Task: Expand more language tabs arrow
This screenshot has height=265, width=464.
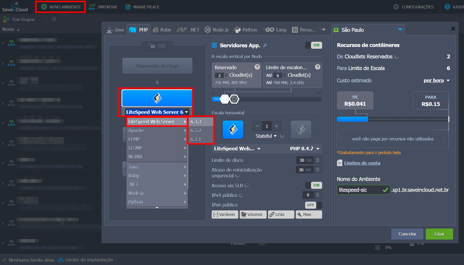Action: [x=324, y=30]
